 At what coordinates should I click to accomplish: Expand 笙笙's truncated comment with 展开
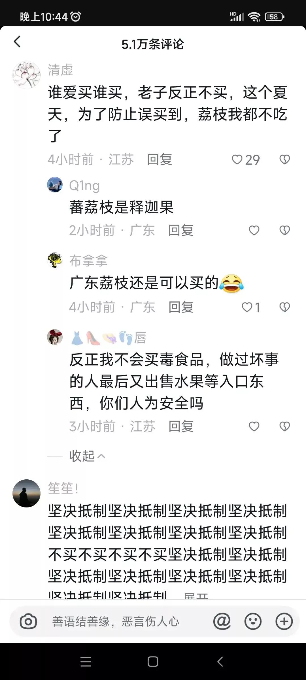(x=196, y=596)
